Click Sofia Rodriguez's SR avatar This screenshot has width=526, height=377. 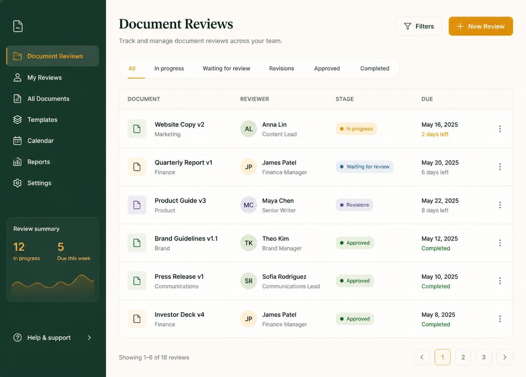(248, 281)
